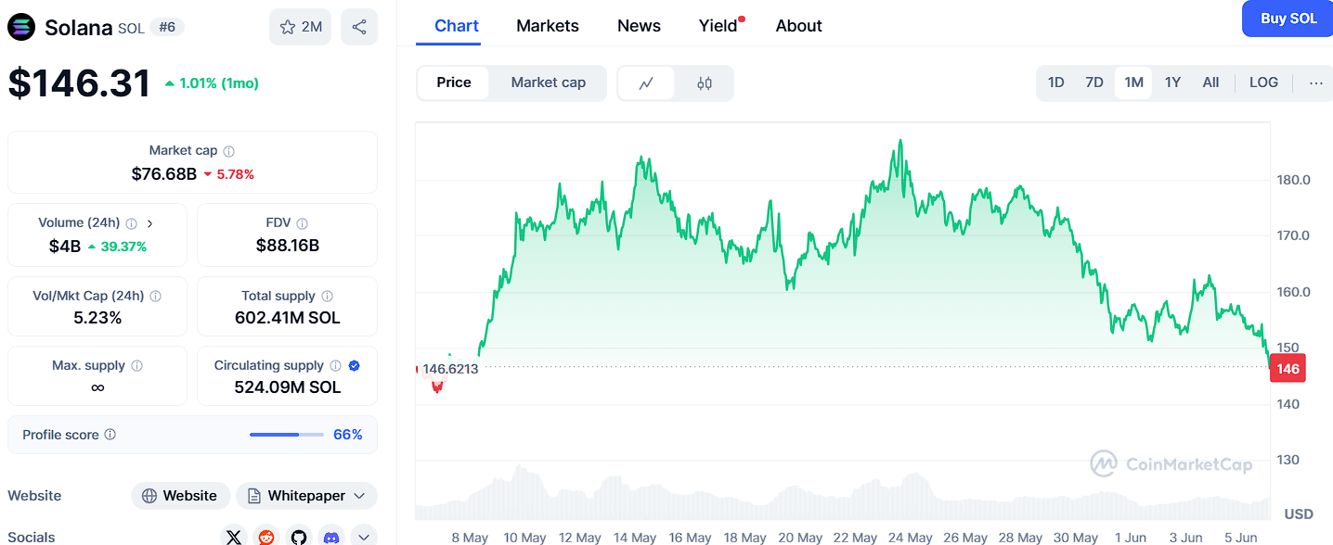Image resolution: width=1333 pixels, height=545 pixels.
Task: Switch to line chart view icon
Action: pyautogui.click(x=647, y=83)
